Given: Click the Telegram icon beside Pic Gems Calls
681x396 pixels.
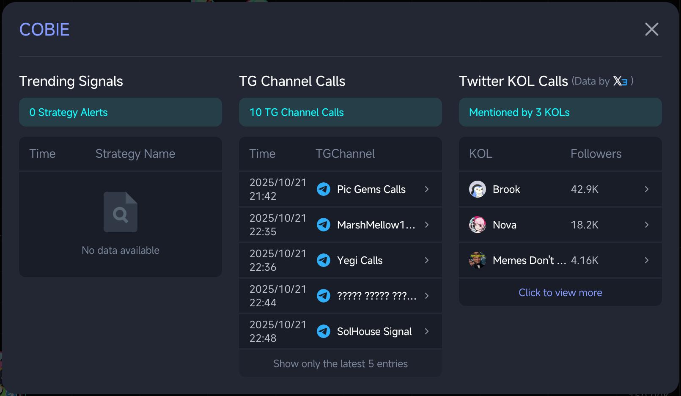Looking at the screenshot, I should coord(324,189).
